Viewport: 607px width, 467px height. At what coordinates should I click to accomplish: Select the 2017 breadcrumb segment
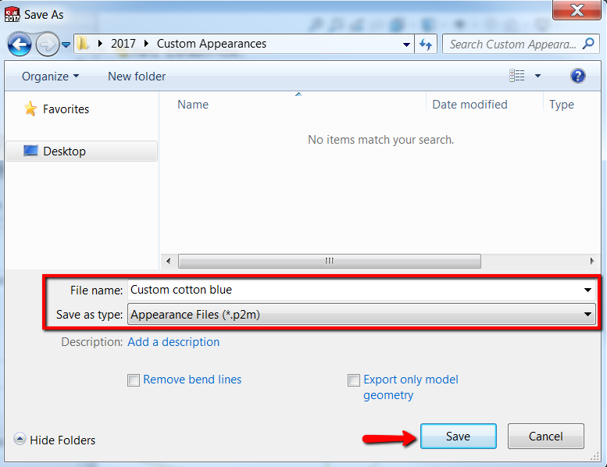click(123, 43)
